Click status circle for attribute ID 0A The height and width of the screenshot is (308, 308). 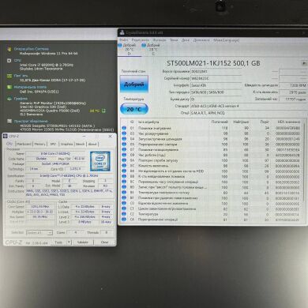[x=124, y=160]
